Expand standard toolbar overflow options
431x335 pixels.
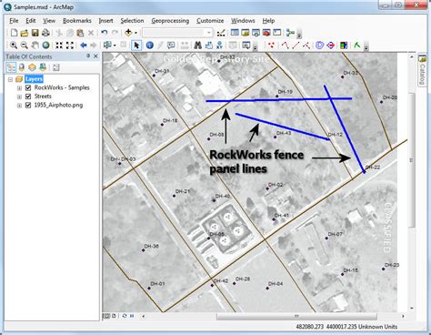tap(299, 34)
